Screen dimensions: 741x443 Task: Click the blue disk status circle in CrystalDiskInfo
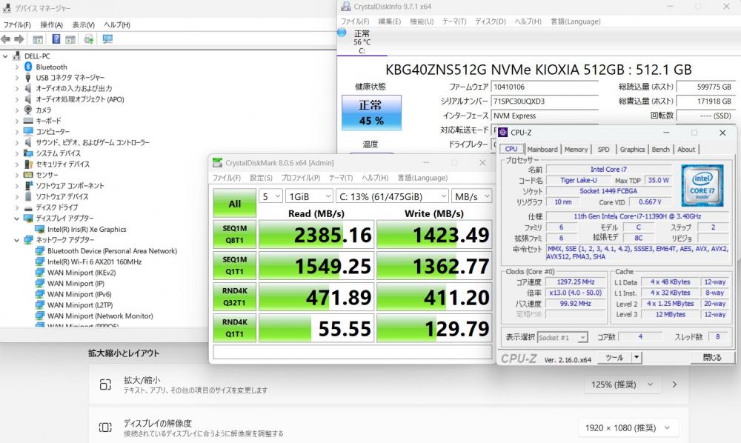[342, 33]
